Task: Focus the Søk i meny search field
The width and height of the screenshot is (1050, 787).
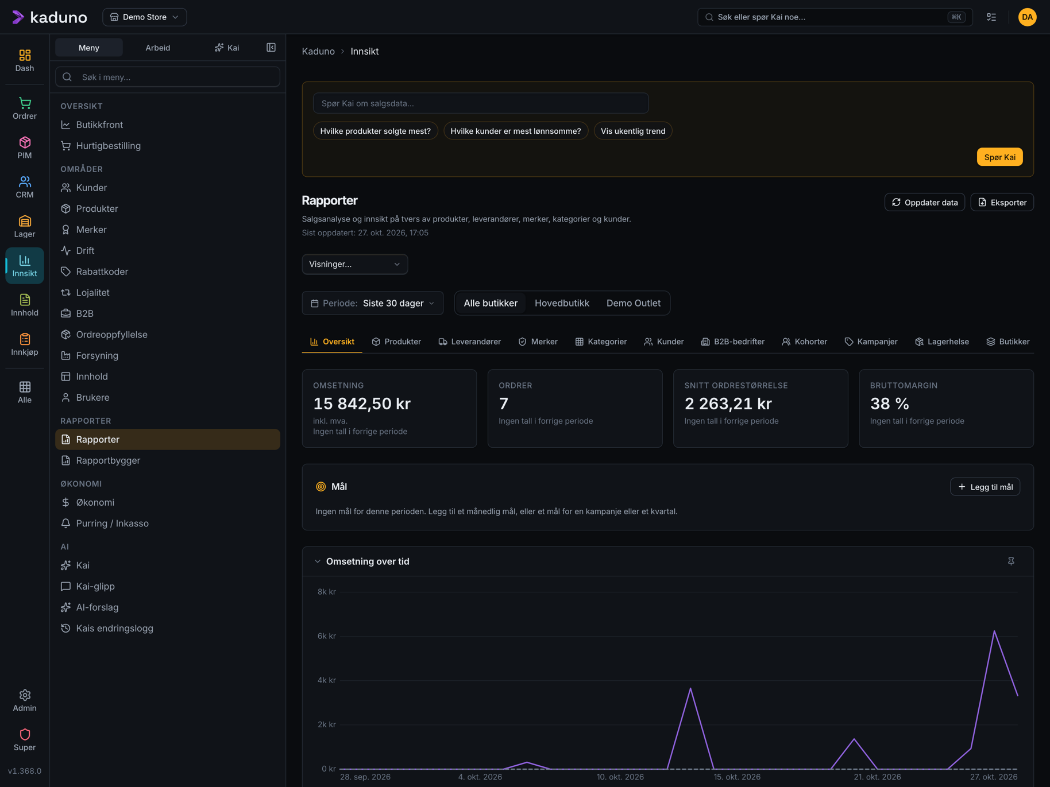Action: click(x=168, y=77)
